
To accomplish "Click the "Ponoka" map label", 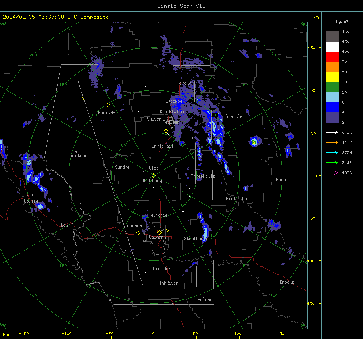I will (184, 83).
